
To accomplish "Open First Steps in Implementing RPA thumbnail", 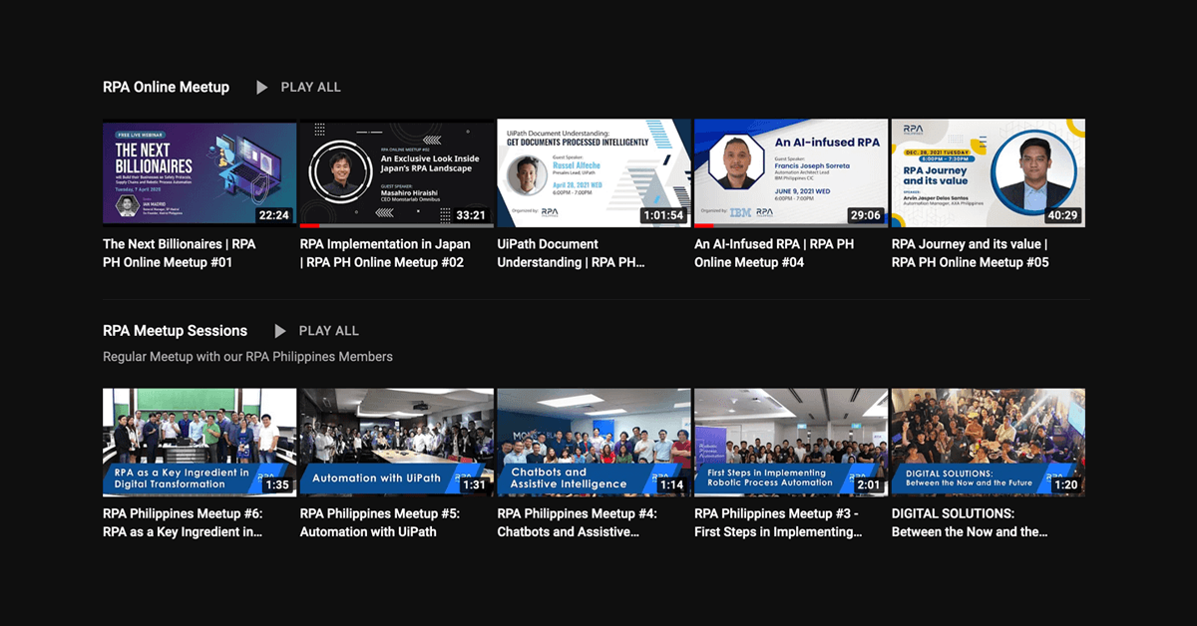I will tap(791, 443).
